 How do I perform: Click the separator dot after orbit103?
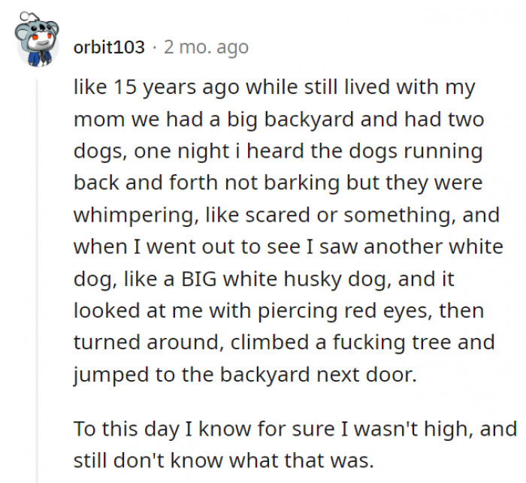coord(154,47)
